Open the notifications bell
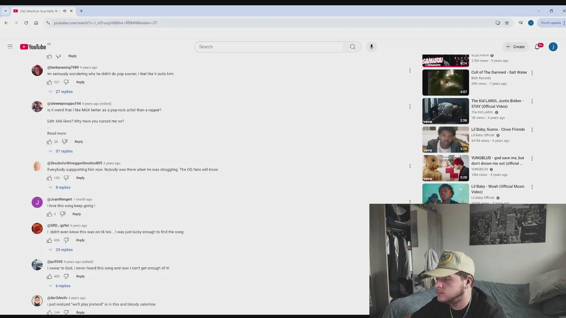The image size is (566, 318). tap(537, 47)
